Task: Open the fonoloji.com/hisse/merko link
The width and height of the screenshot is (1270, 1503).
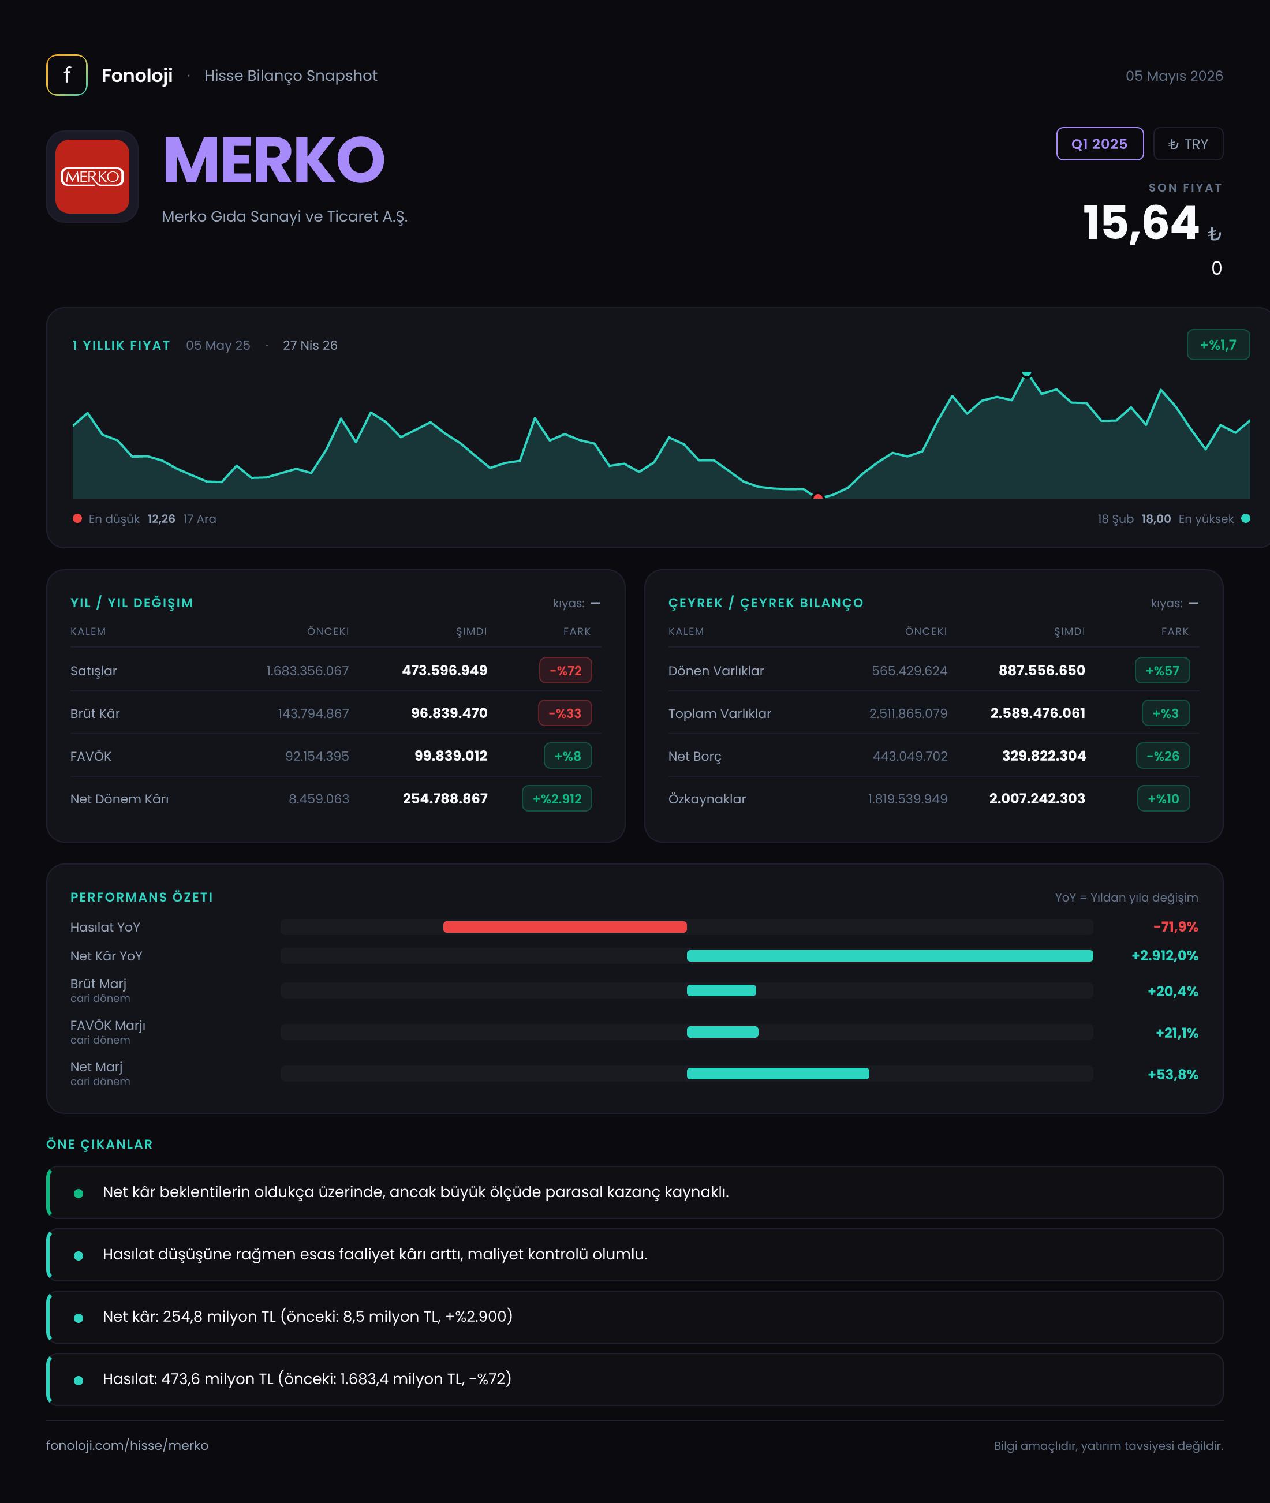Action: click(128, 1445)
